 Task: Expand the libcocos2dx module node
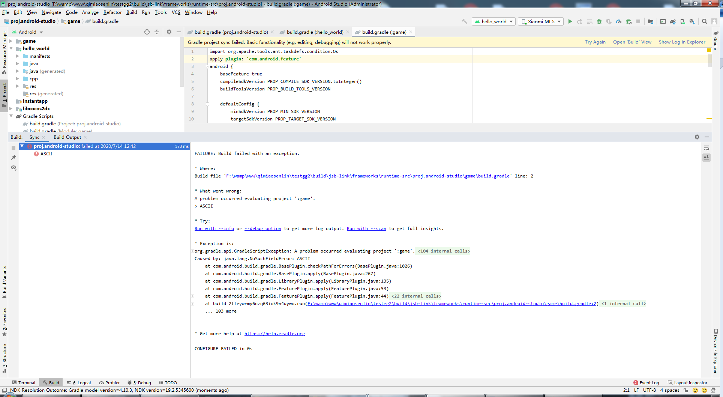(11, 108)
